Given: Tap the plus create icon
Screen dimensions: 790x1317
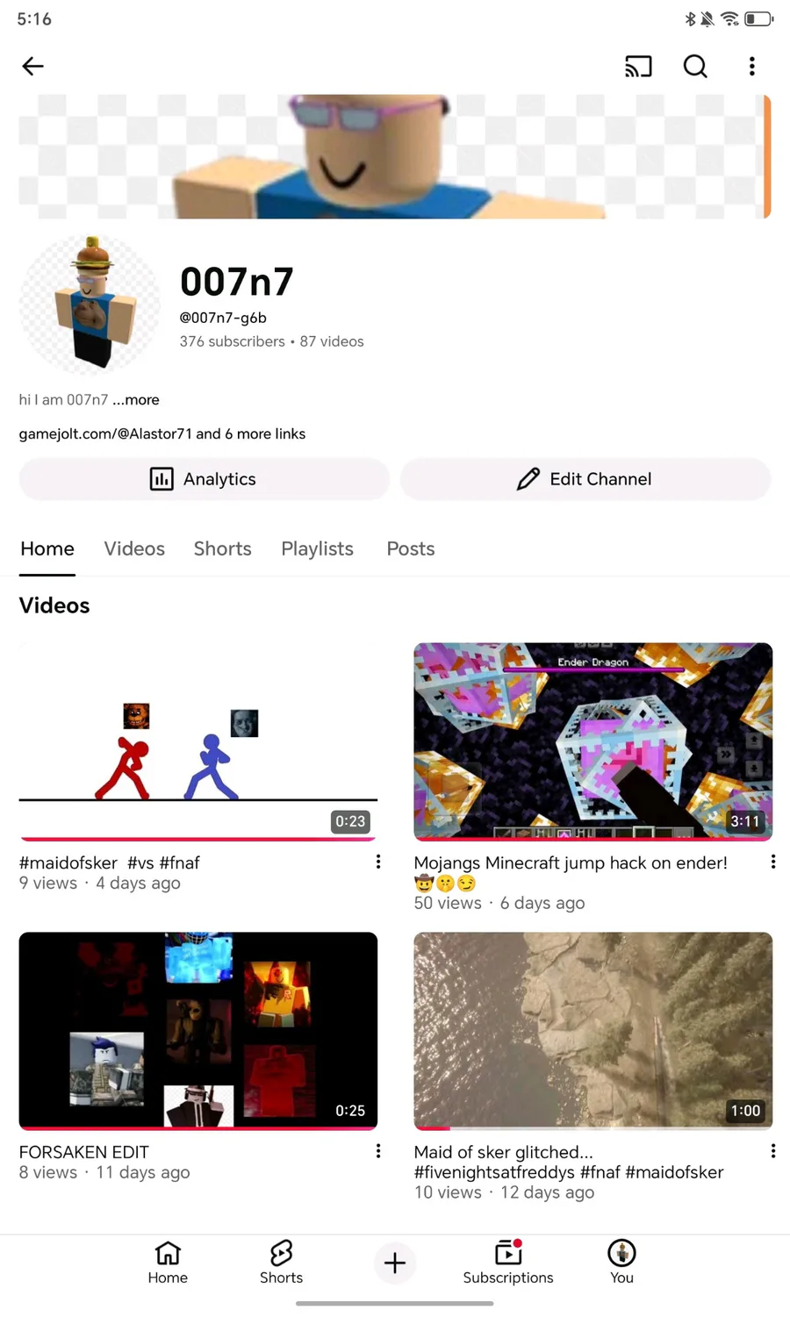Looking at the screenshot, I should [x=395, y=1263].
